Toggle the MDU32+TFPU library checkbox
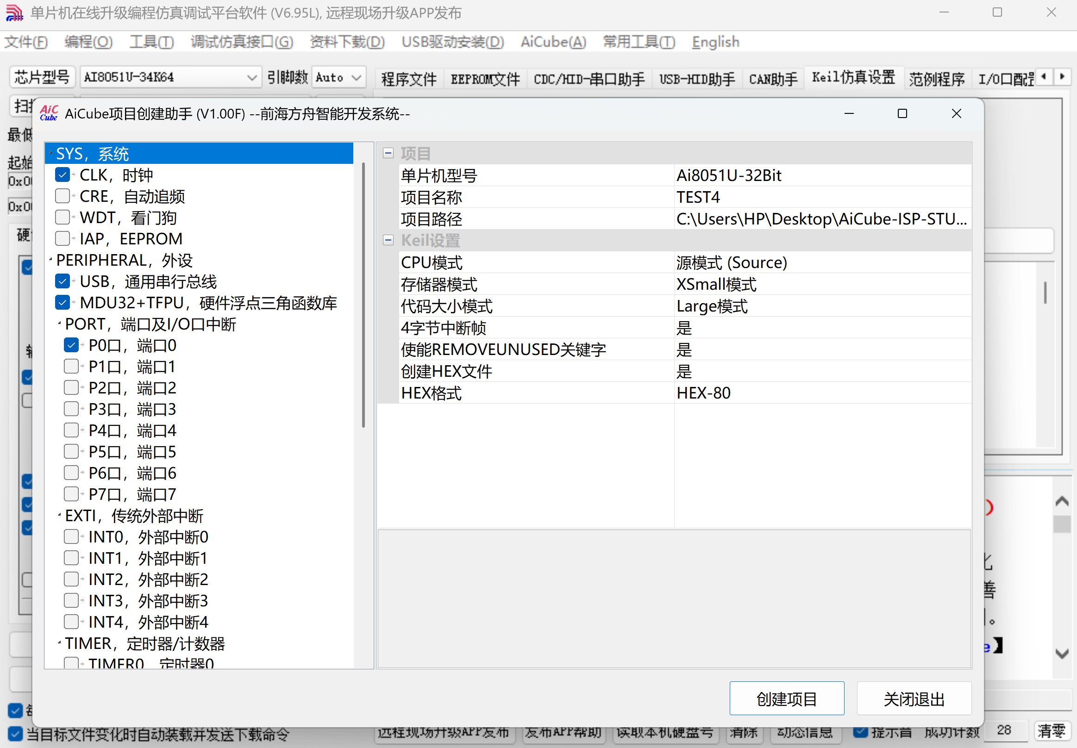This screenshot has width=1077, height=748. tap(63, 303)
